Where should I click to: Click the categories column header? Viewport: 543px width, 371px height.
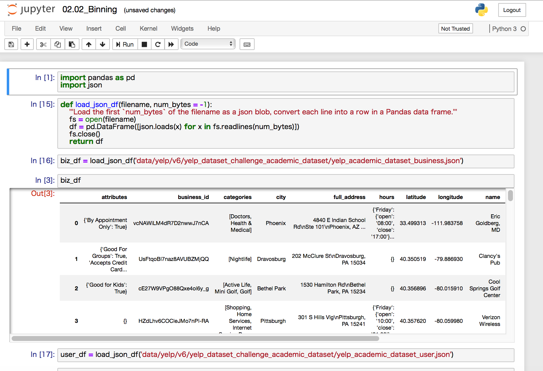point(237,197)
